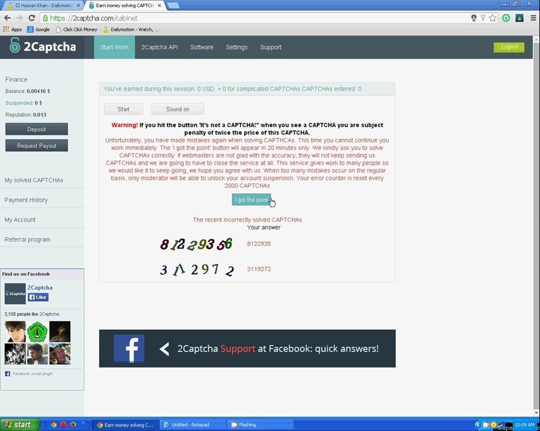Click the taskbar clock showing 10:09 AM
This screenshot has height=431, width=540.
(524, 424)
